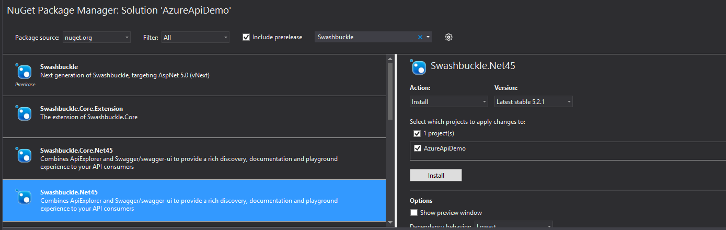Open the Filter All dropdown
This screenshot has height=230, width=726.
click(x=195, y=37)
